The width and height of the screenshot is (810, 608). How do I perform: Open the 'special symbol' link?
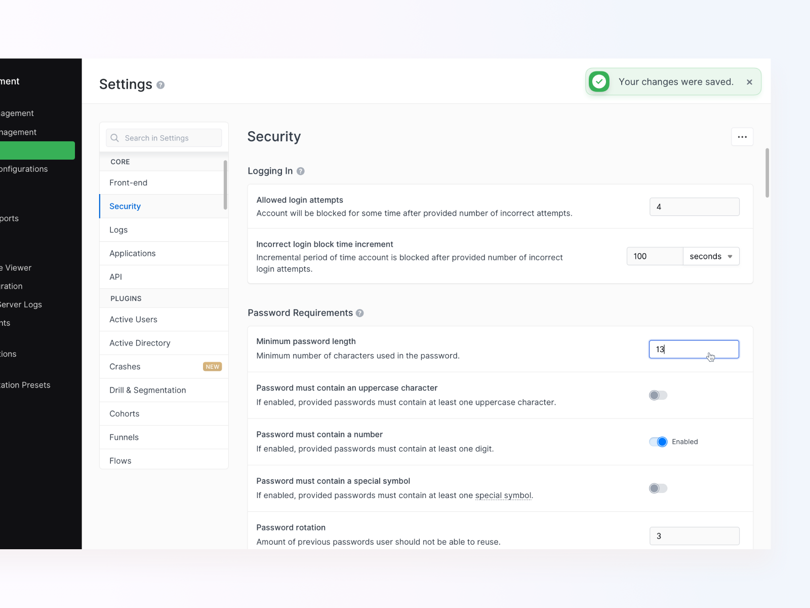503,495
